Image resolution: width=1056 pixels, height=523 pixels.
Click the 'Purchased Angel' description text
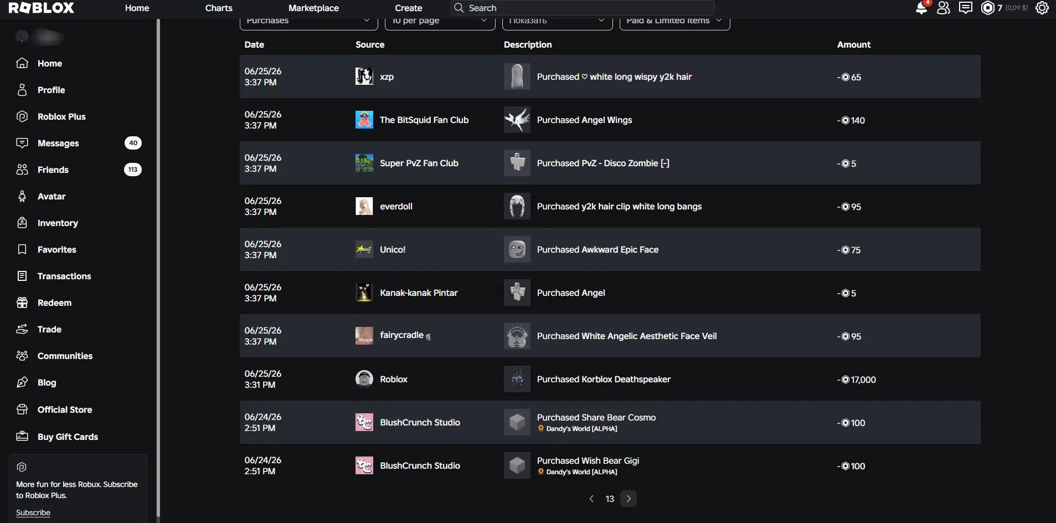click(571, 293)
